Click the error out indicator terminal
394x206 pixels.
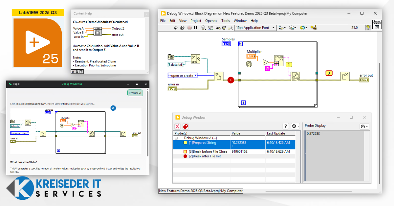click(x=364, y=80)
